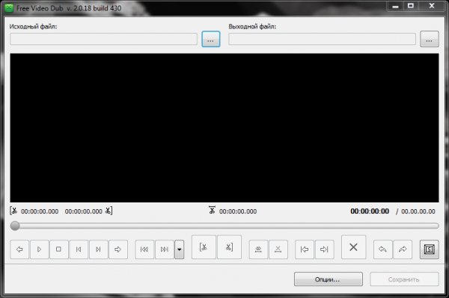Minimize the Free Video Dub window

pos(396,6)
